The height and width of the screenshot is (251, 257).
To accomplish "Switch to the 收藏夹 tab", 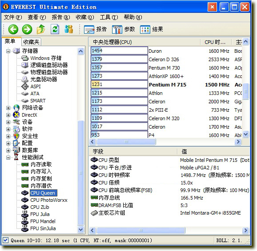I will (x=31, y=42).
